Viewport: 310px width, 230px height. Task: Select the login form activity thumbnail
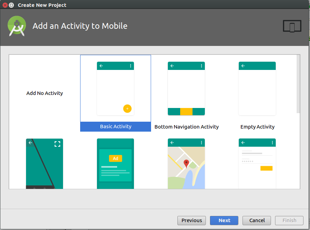[x=257, y=164]
